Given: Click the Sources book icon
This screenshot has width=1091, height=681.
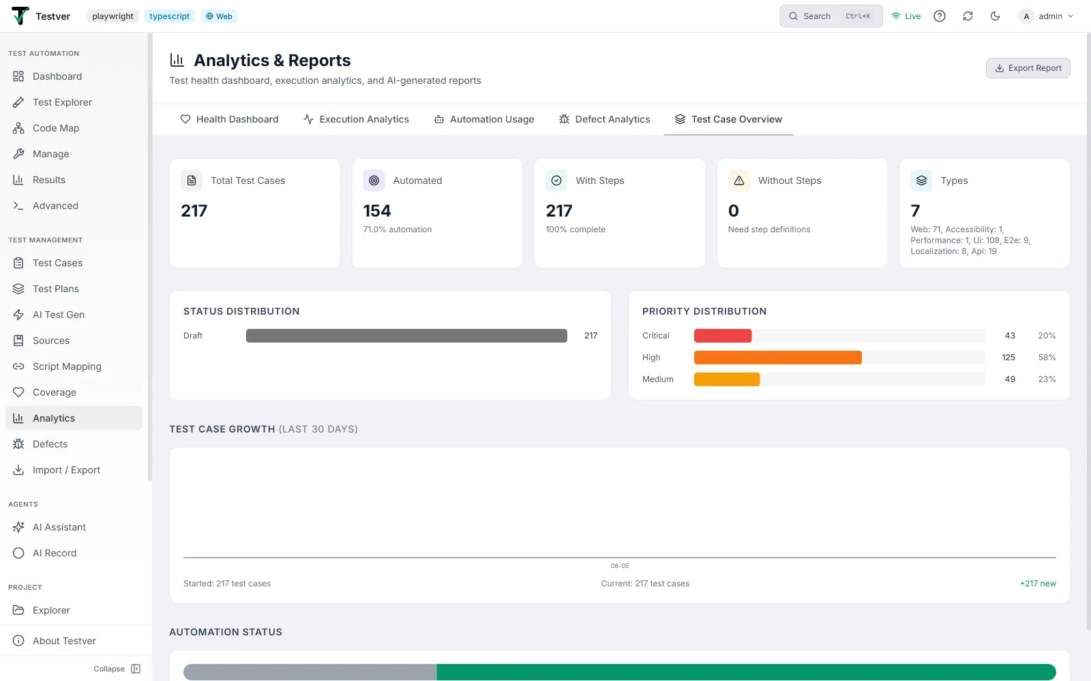Looking at the screenshot, I should coord(18,340).
